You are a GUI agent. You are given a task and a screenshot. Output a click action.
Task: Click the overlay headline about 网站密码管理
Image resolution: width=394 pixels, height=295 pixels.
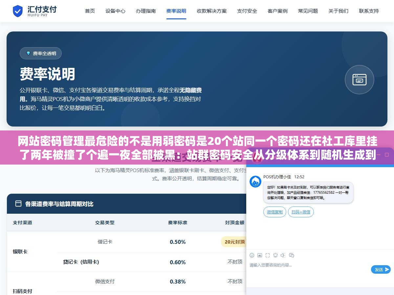click(x=197, y=148)
